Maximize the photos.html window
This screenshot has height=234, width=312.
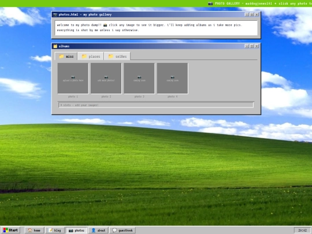(x=252, y=14)
